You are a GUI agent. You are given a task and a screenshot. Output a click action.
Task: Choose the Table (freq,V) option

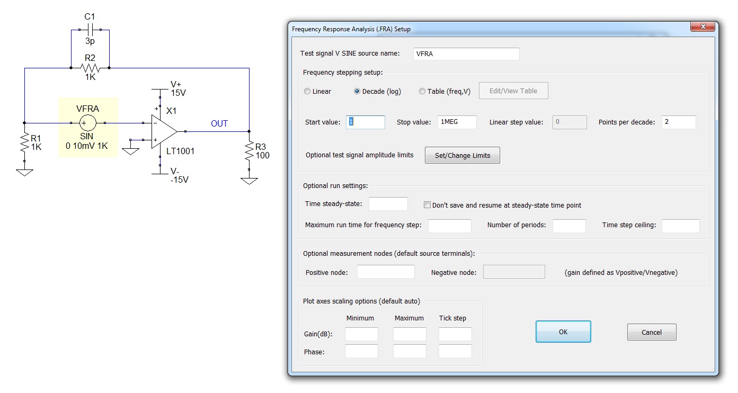tap(422, 92)
